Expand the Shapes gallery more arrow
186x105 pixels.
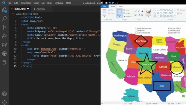point(175,16)
